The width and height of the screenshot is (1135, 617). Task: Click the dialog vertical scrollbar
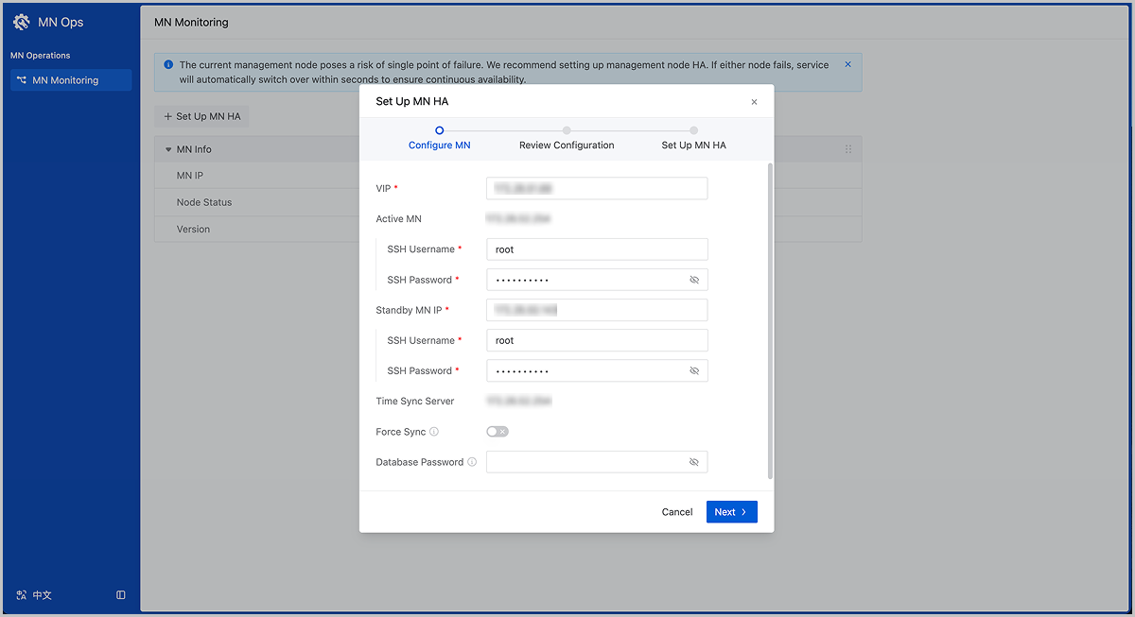770,320
